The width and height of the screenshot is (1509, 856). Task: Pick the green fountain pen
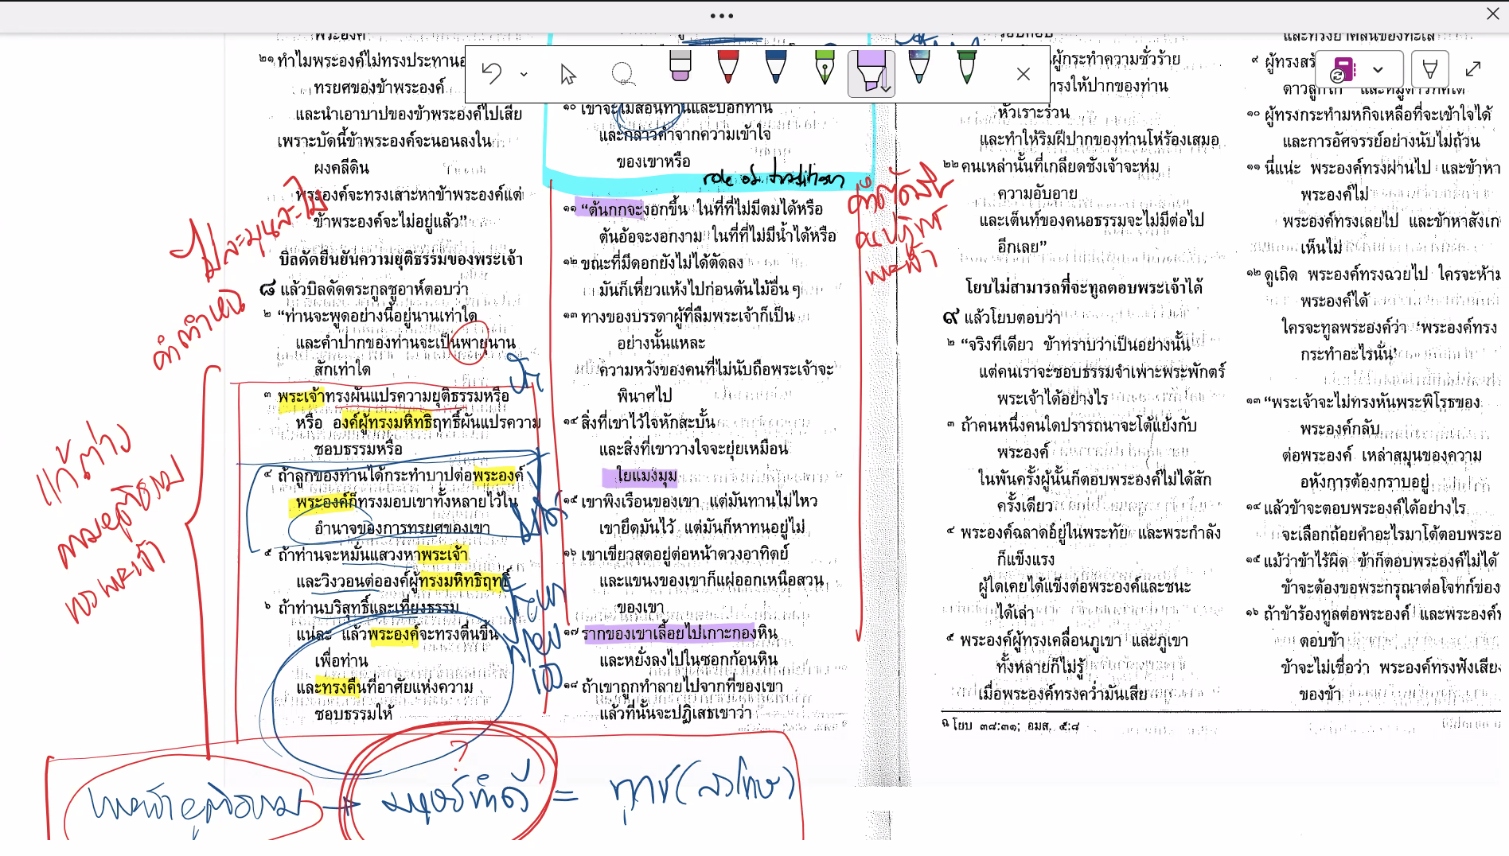click(x=825, y=67)
